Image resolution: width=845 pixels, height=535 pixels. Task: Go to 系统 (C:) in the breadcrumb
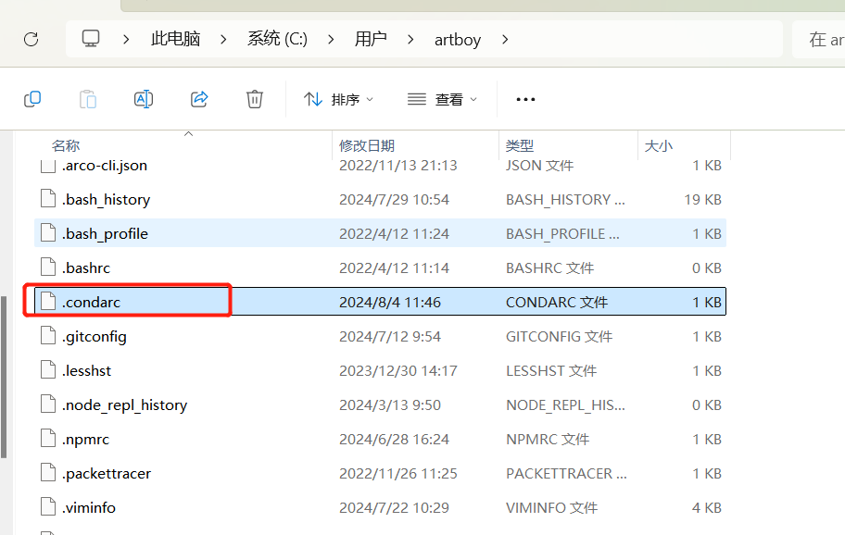coord(278,39)
